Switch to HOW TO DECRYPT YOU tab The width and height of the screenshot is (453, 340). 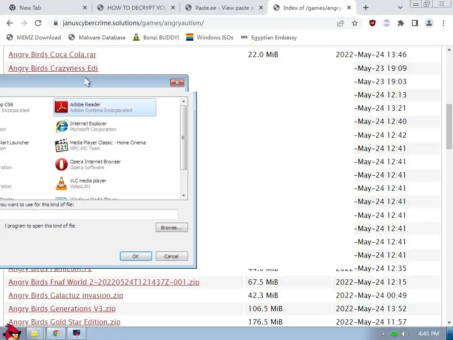[135, 8]
